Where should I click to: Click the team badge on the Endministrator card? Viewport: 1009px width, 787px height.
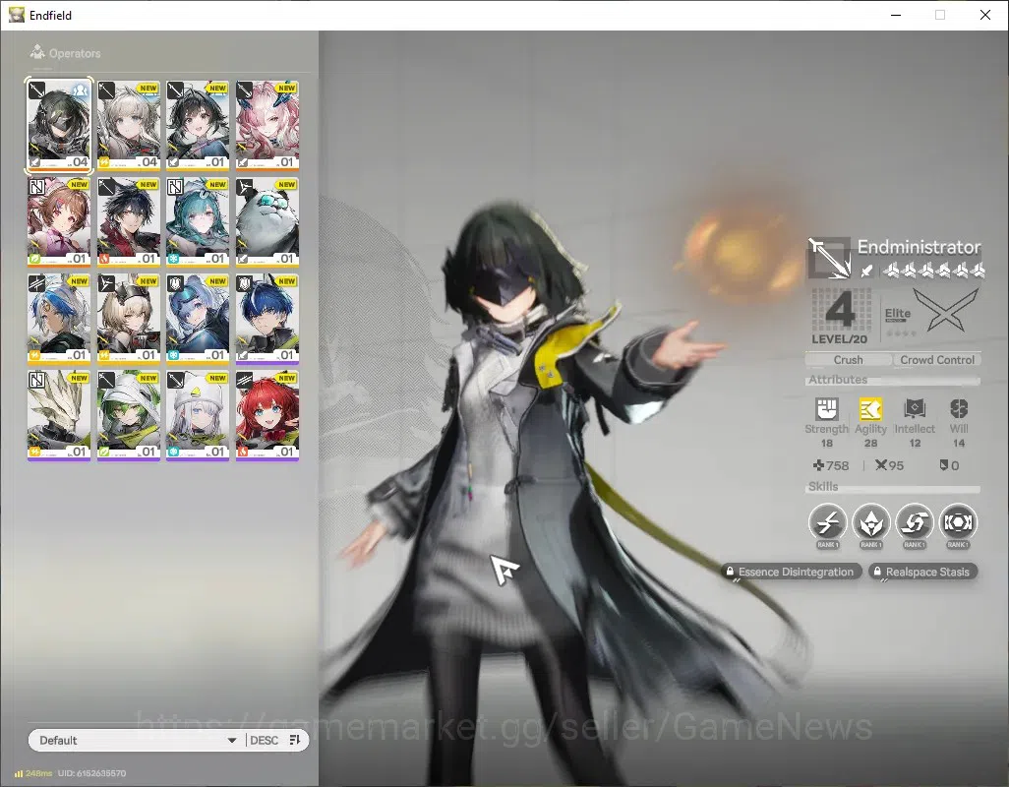tap(81, 90)
